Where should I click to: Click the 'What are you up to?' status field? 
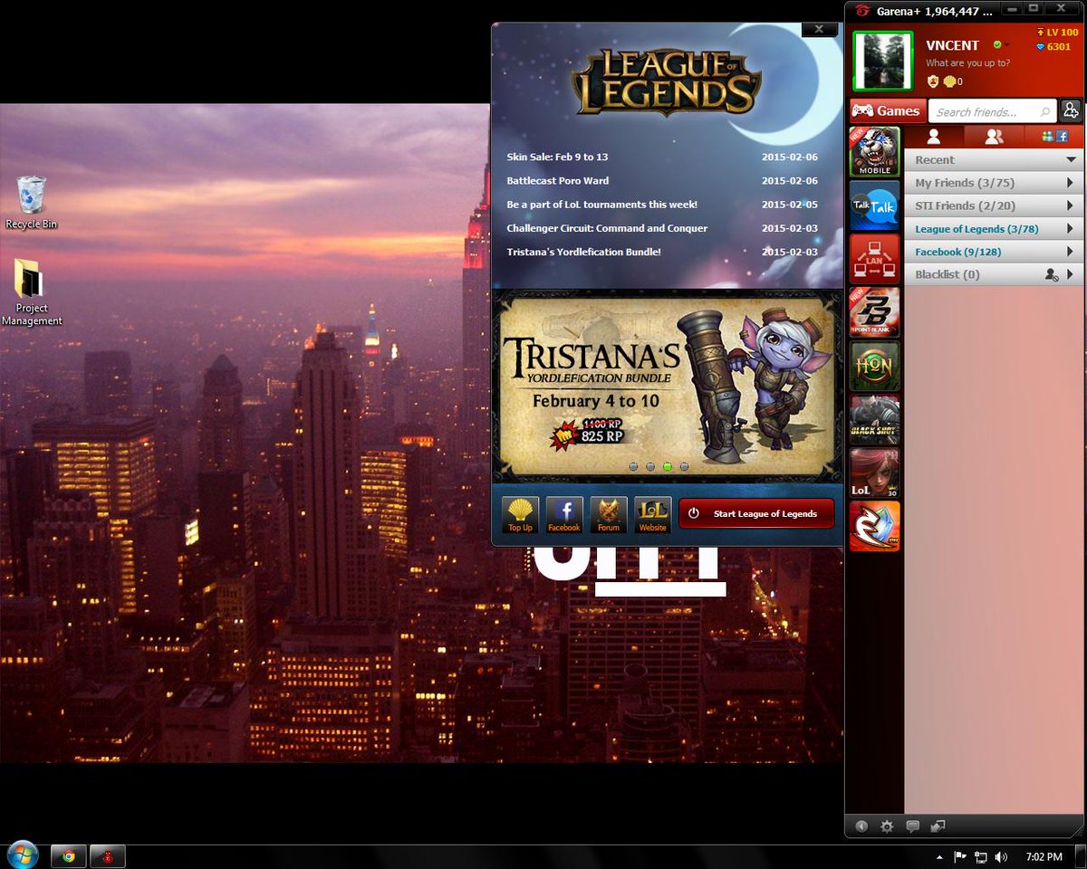pyautogui.click(x=967, y=63)
